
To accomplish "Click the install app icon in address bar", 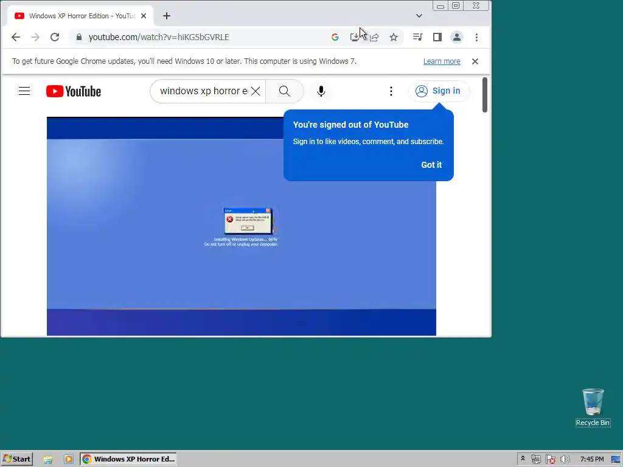I will [355, 37].
